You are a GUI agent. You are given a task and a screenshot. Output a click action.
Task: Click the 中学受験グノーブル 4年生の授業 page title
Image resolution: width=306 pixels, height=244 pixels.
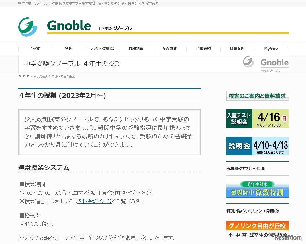(x=72, y=64)
